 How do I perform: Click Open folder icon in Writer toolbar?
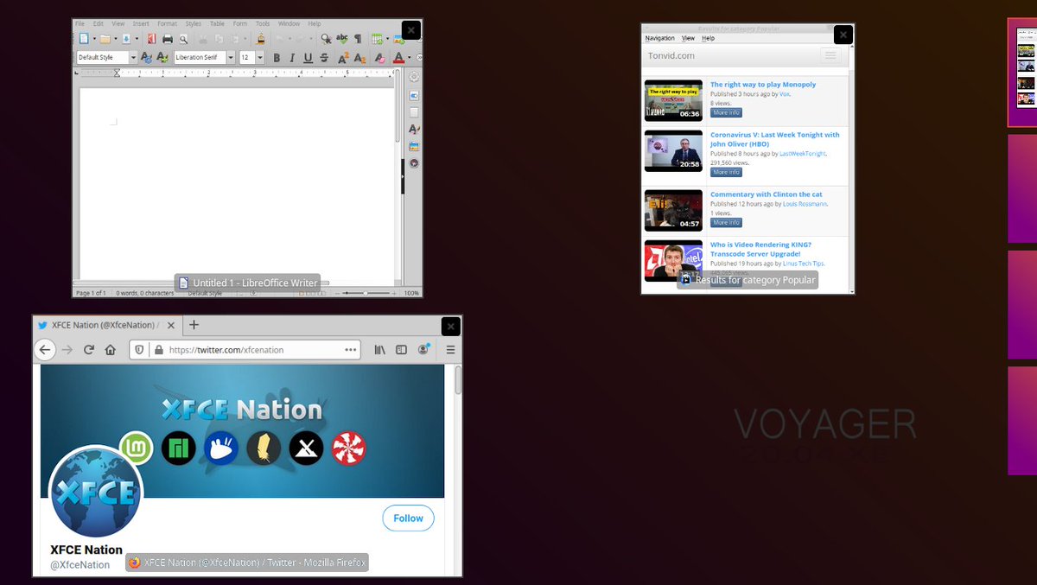pos(105,39)
